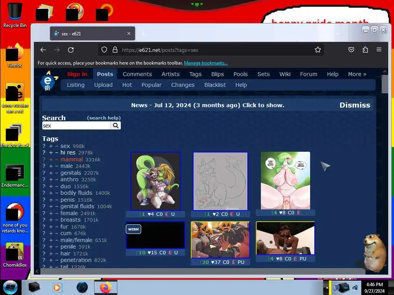Click the volume speaker tray icon
This screenshot has height=295, width=394.
click(355, 288)
